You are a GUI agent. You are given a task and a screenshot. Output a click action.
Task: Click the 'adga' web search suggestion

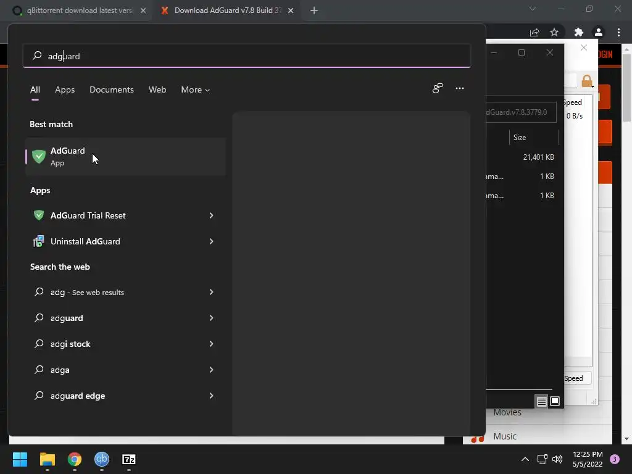[125, 370]
